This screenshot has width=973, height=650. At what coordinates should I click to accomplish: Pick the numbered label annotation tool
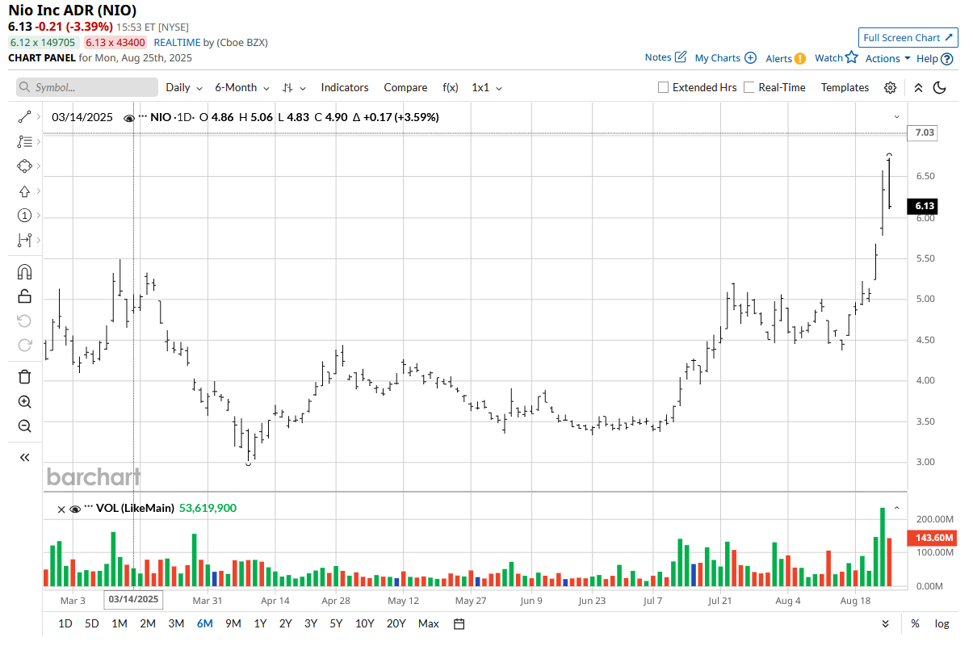point(24,216)
